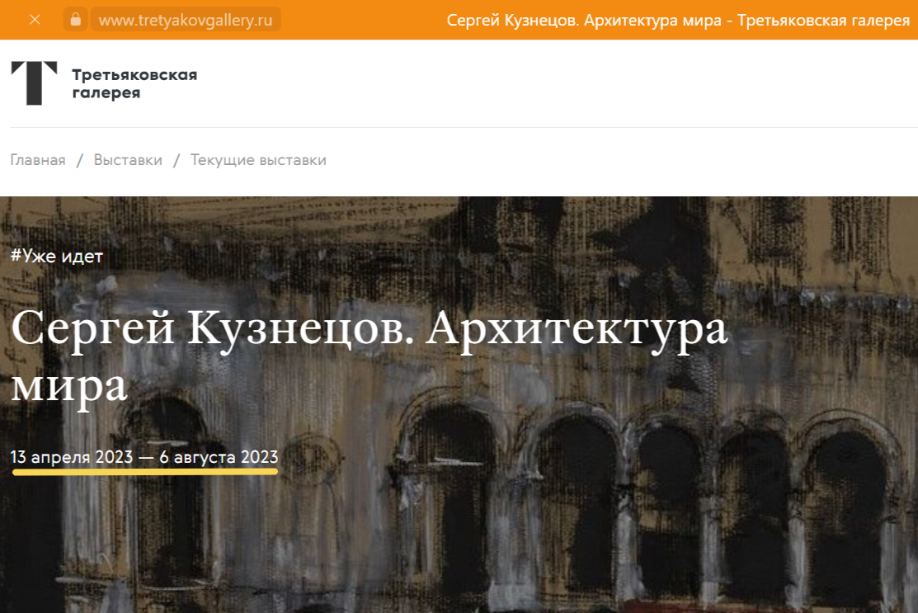Click the Третьяковская галерея logo text
The image size is (918, 613).
point(134,83)
